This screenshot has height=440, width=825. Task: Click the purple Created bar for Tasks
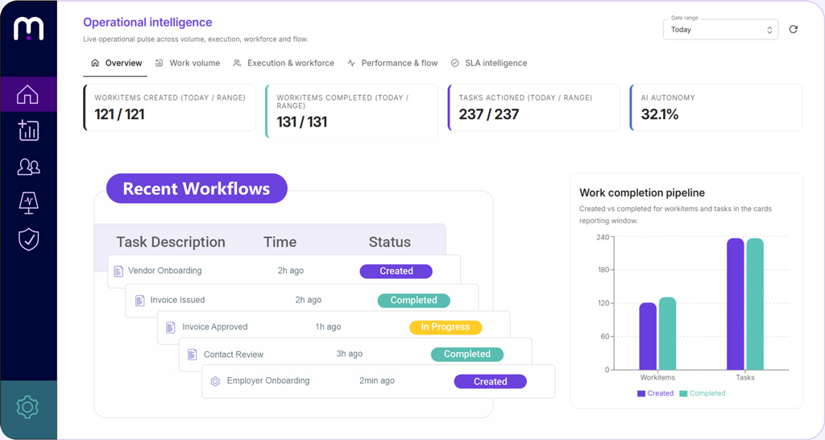click(736, 304)
